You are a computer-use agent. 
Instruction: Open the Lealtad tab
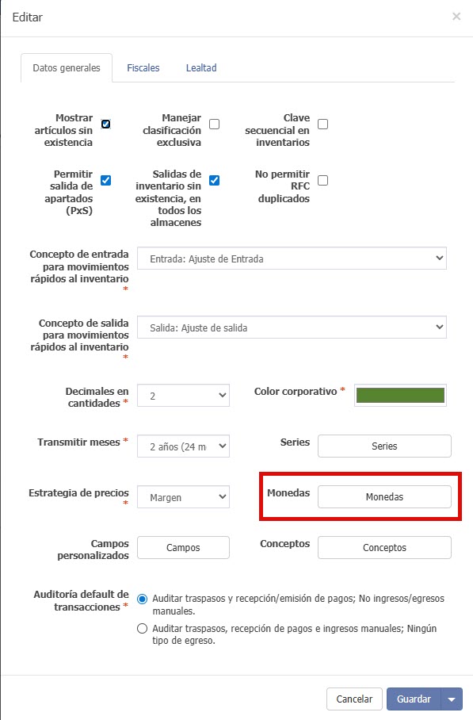[x=201, y=68]
